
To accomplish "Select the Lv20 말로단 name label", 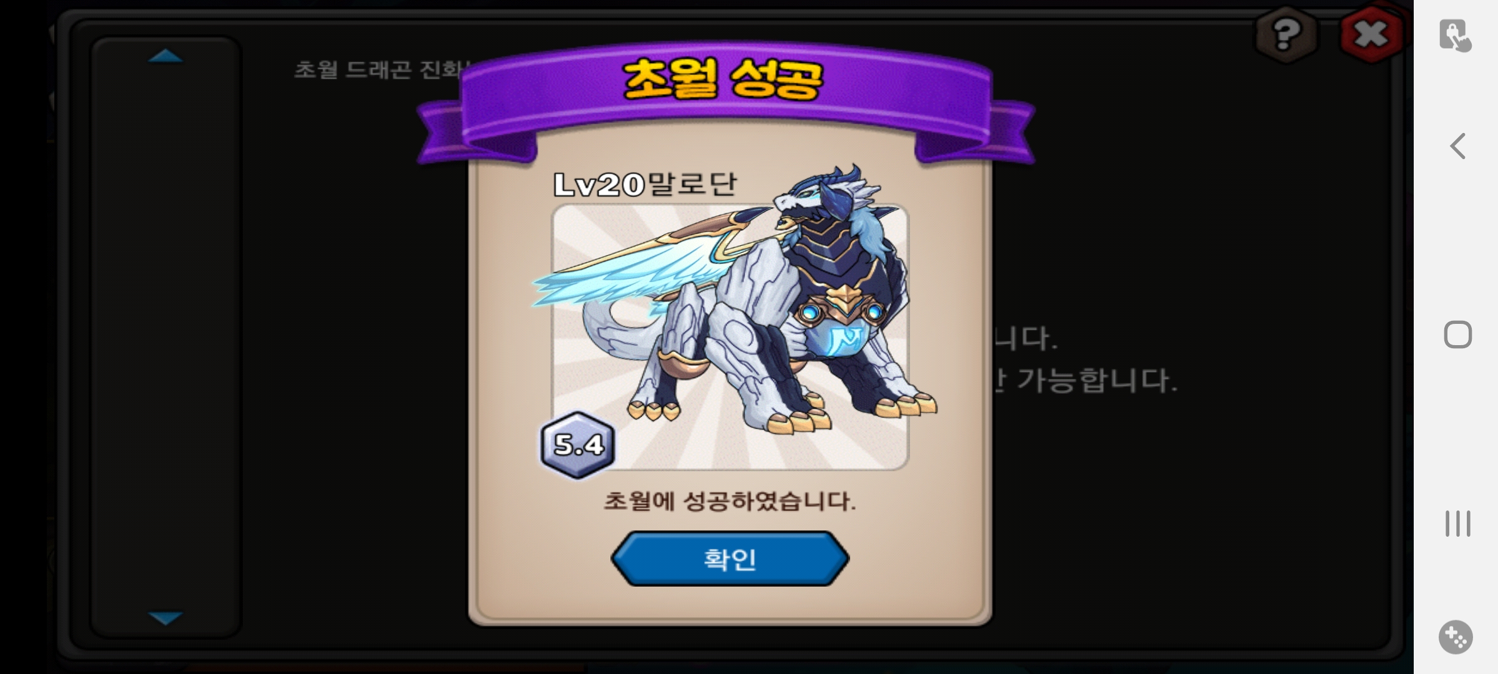I will tap(645, 184).
